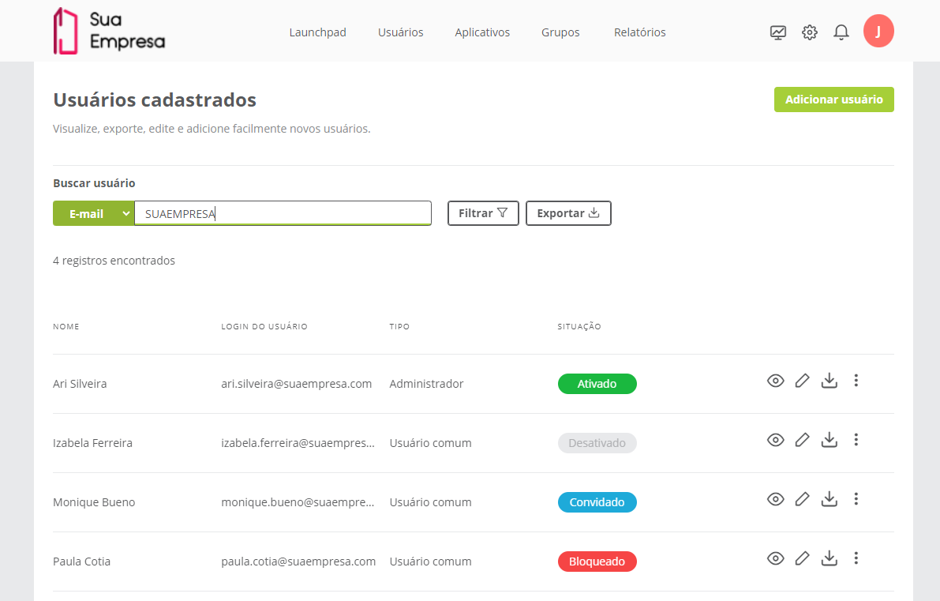Select the SITUAÇÃO column header
Image resolution: width=940 pixels, height=601 pixels.
click(x=579, y=326)
